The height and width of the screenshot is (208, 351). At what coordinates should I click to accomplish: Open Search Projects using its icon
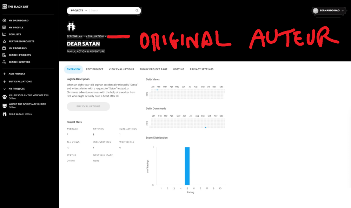click(x=4, y=55)
